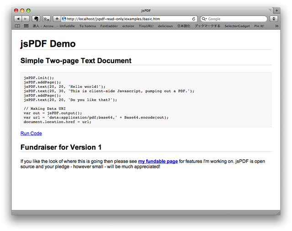Go forward with the Forward arrow button

[26, 19]
